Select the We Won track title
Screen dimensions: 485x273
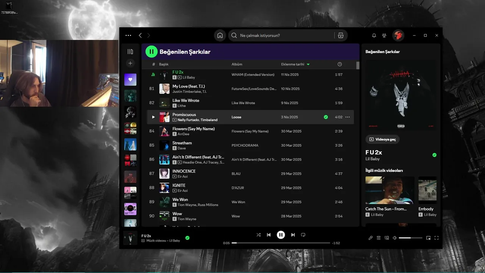pyautogui.click(x=180, y=199)
